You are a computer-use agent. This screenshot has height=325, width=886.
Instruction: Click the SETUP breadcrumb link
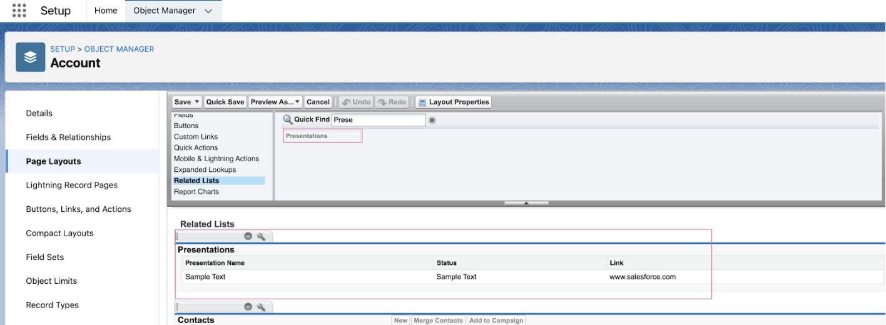pos(63,49)
